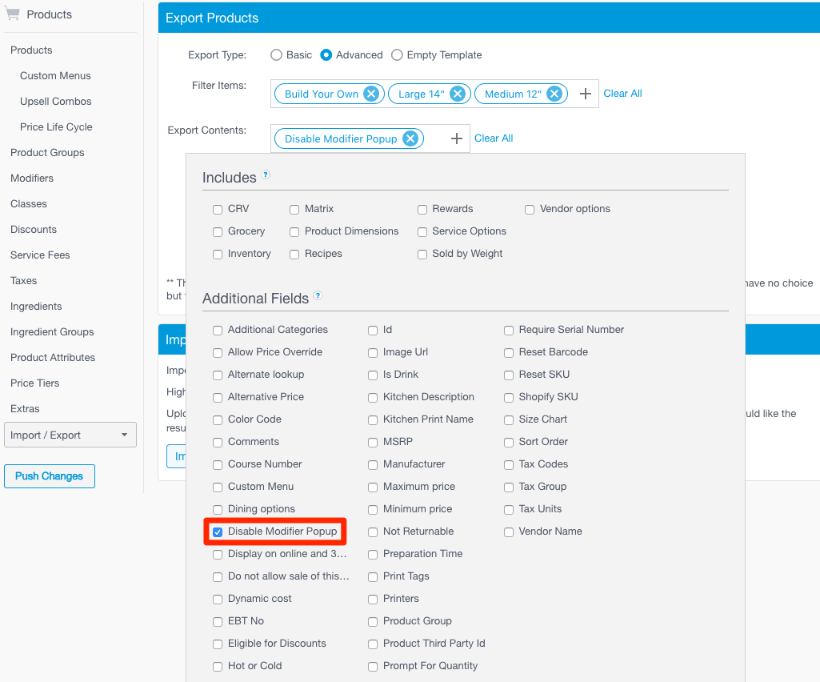This screenshot has width=820, height=682.
Task: Click the plus icon next to Export Contents
Action: (456, 138)
